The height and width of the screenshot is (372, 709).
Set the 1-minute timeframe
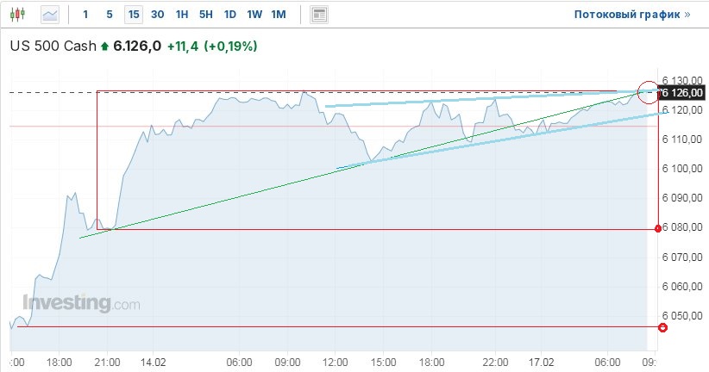pos(85,15)
